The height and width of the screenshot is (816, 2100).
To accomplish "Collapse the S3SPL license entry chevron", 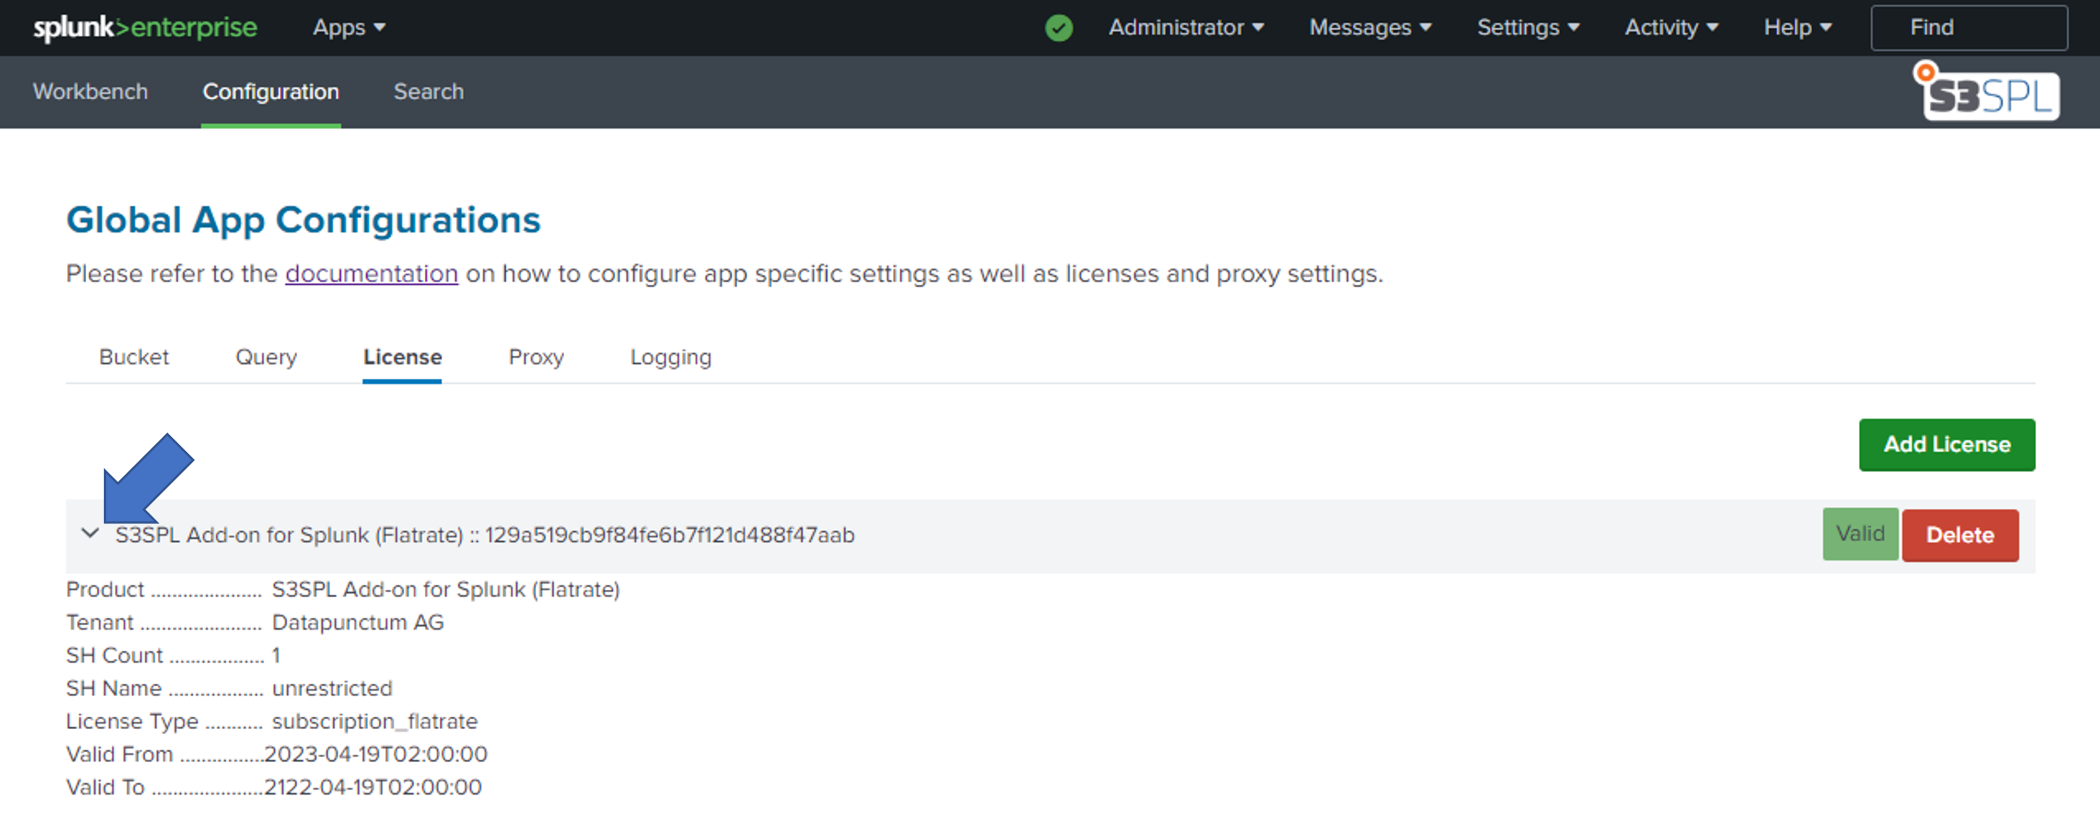I will [91, 534].
